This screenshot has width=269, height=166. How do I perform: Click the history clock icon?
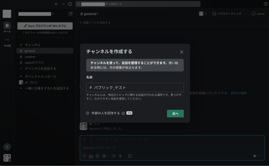[x=70, y=4]
